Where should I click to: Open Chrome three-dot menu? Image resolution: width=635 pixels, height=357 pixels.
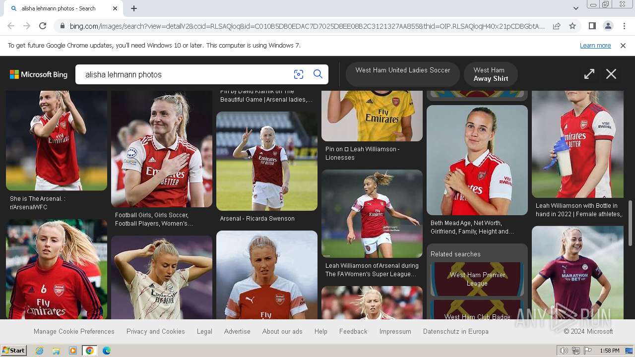[x=624, y=26]
